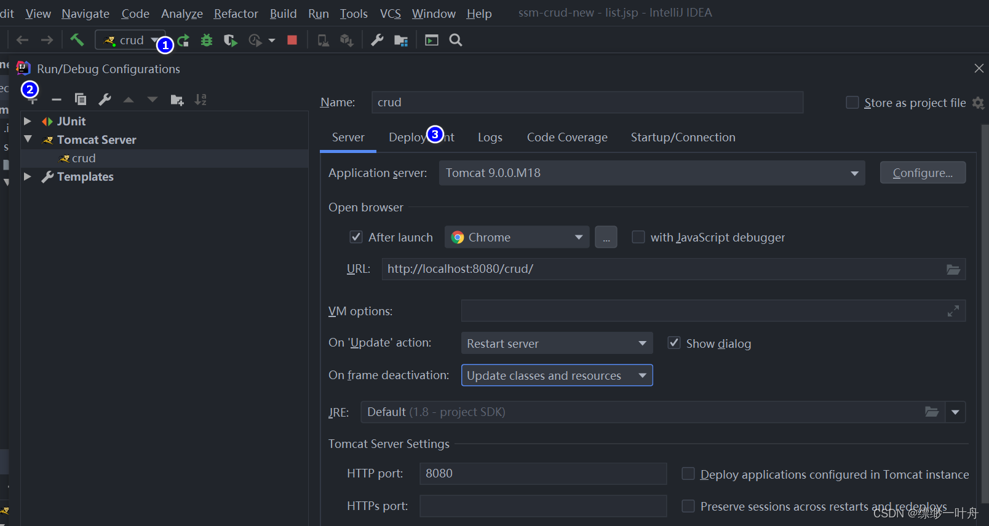This screenshot has width=989, height=526.
Task: Open Application server Tomcat 9.0.0.M18 dropdown
Action: [x=652, y=173]
